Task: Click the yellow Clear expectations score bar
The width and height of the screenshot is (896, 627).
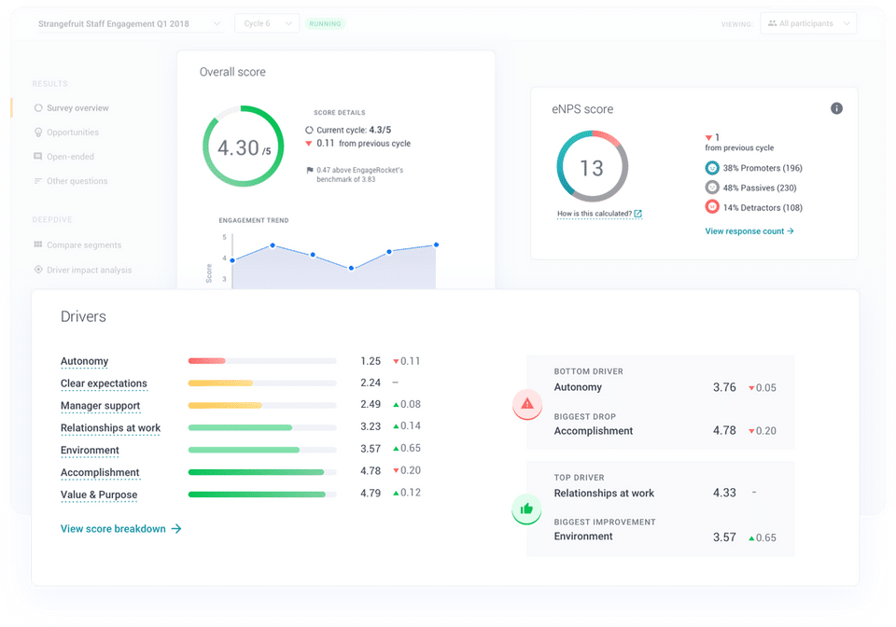Action: (220, 383)
